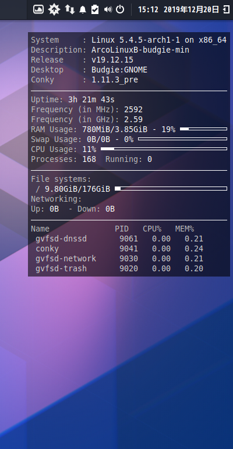Click the text '9.80GiB/176GiB'
Image resolution: width=233 pixels, height=449 pixels.
pyautogui.click(x=77, y=189)
